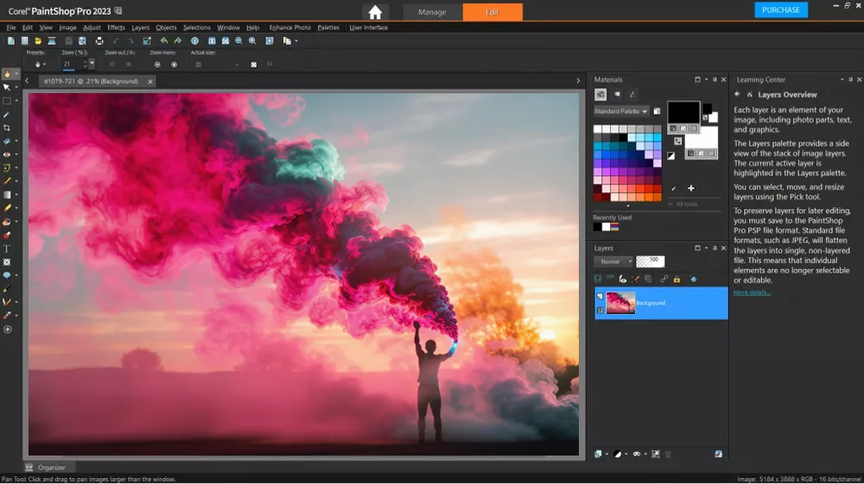The height and width of the screenshot is (484, 864).
Task: Open the Adjust menu
Action: pyautogui.click(x=92, y=28)
